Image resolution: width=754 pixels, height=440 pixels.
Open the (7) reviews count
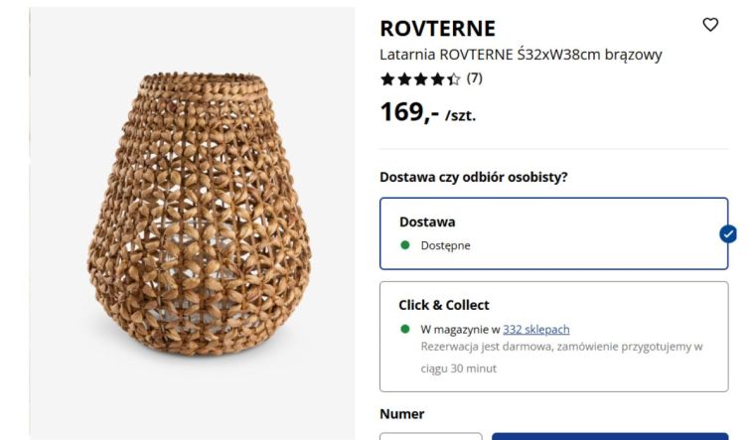(x=475, y=78)
